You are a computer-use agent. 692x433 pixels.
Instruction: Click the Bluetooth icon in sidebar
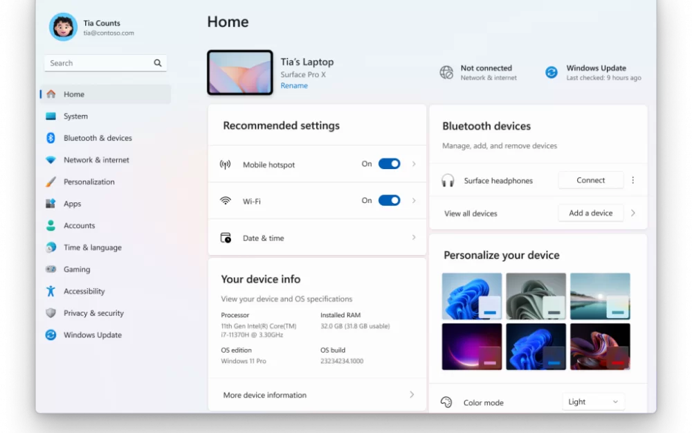51,138
